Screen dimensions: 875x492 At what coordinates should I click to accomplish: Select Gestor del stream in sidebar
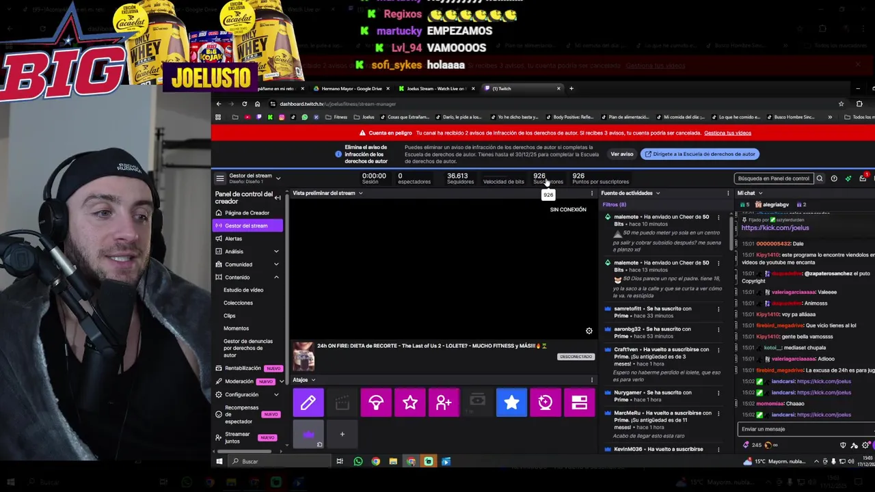coord(247,226)
